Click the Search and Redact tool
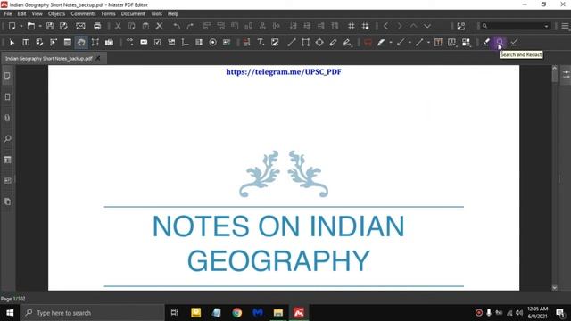Viewport: 571px width, 321px height. 500,43
